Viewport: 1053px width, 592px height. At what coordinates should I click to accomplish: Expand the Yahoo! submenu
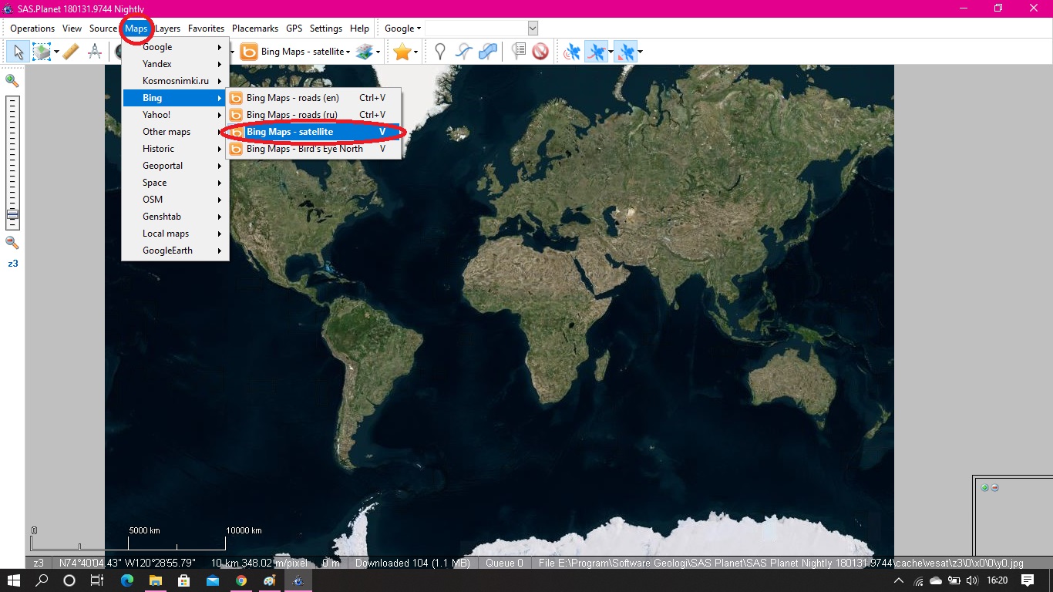point(175,115)
